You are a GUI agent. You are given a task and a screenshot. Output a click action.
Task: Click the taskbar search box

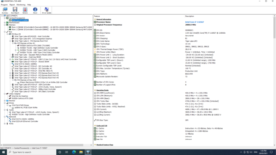coord(31,152)
